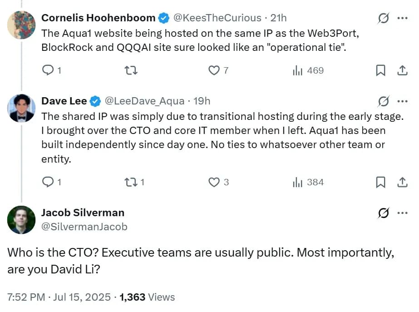Open Grok icon on Cornelis's tweet

pyautogui.click(x=384, y=18)
